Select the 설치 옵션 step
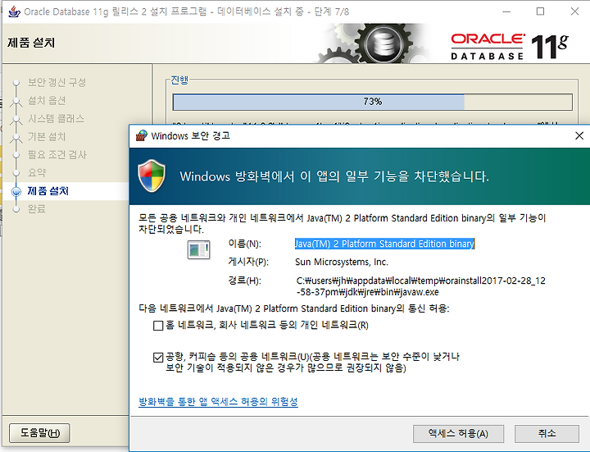This screenshot has width=590, height=452. tap(47, 101)
